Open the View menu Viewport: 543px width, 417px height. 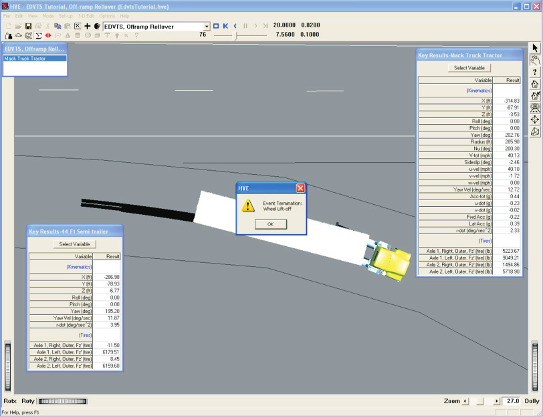pyautogui.click(x=33, y=16)
